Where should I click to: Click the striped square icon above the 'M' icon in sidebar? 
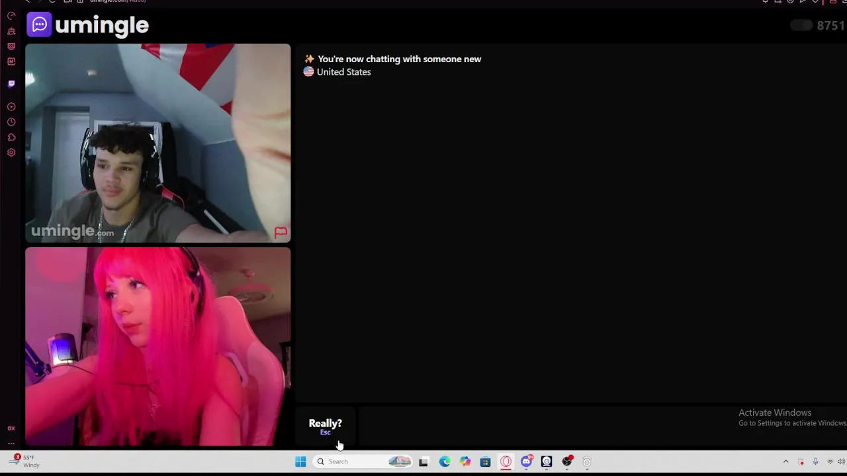pyautogui.click(x=11, y=46)
